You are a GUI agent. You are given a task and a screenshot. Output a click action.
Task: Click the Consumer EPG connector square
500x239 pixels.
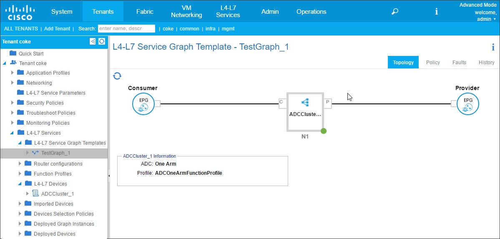[158, 104]
